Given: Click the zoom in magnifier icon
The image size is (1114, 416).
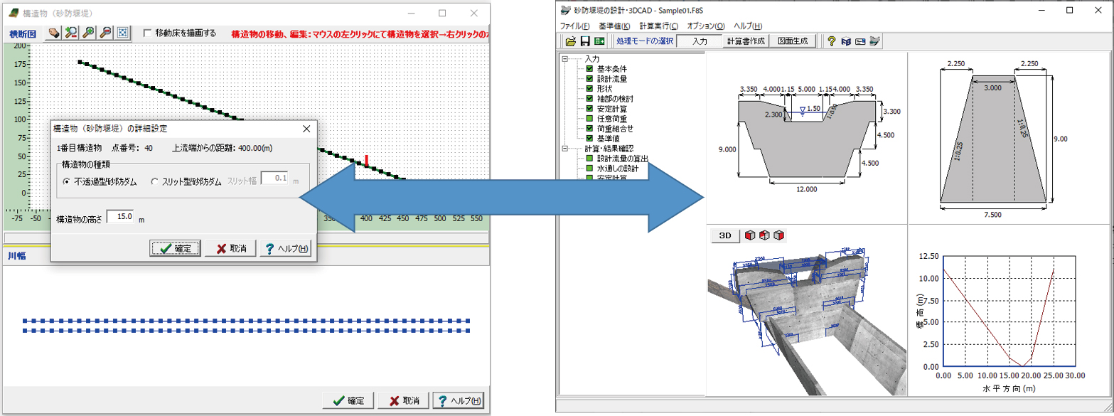Looking at the screenshot, I should click(88, 33).
